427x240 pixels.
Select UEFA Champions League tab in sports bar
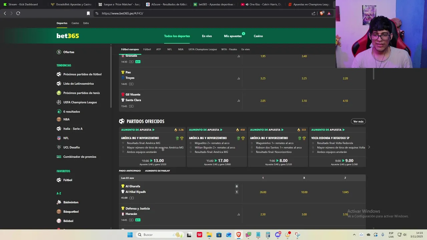tap(202, 49)
